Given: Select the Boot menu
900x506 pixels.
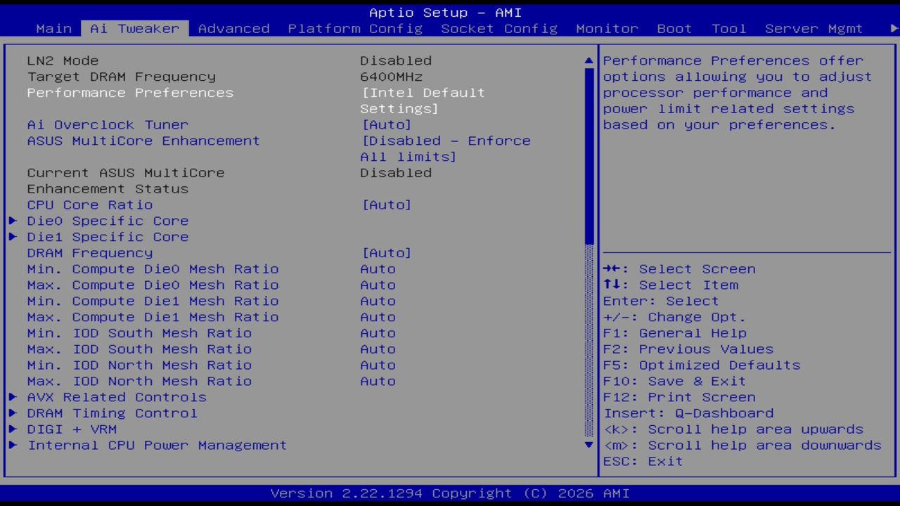Looking at the screenshot, I should coord(674,29).
